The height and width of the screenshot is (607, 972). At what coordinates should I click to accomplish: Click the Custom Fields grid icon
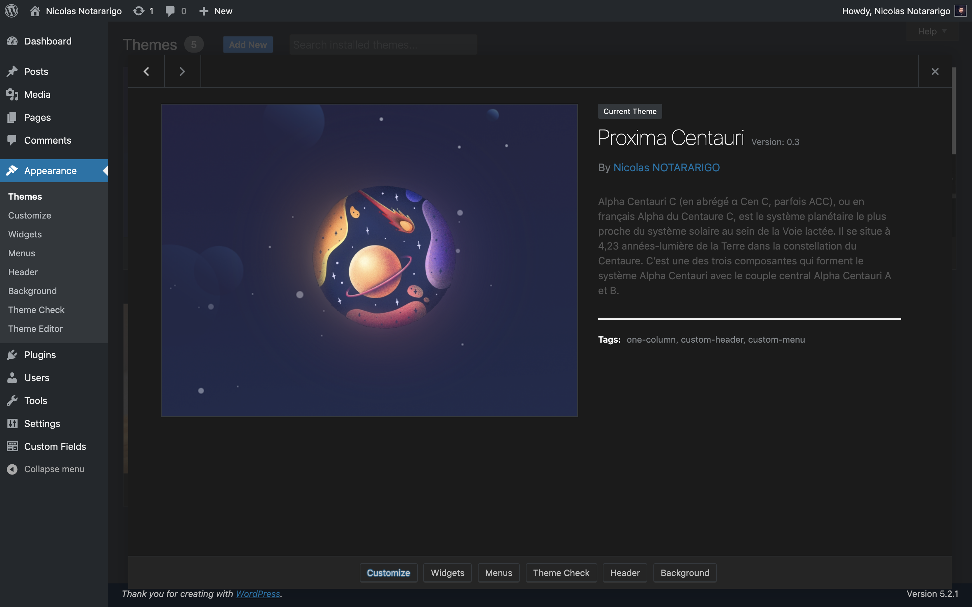(x=12, y=446)
